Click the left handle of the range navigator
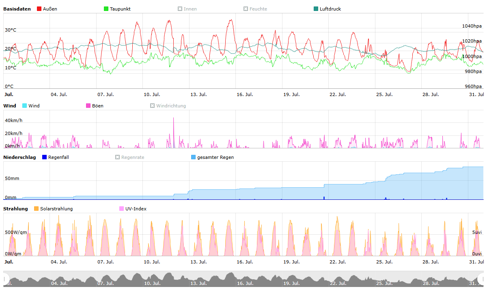 5,279
